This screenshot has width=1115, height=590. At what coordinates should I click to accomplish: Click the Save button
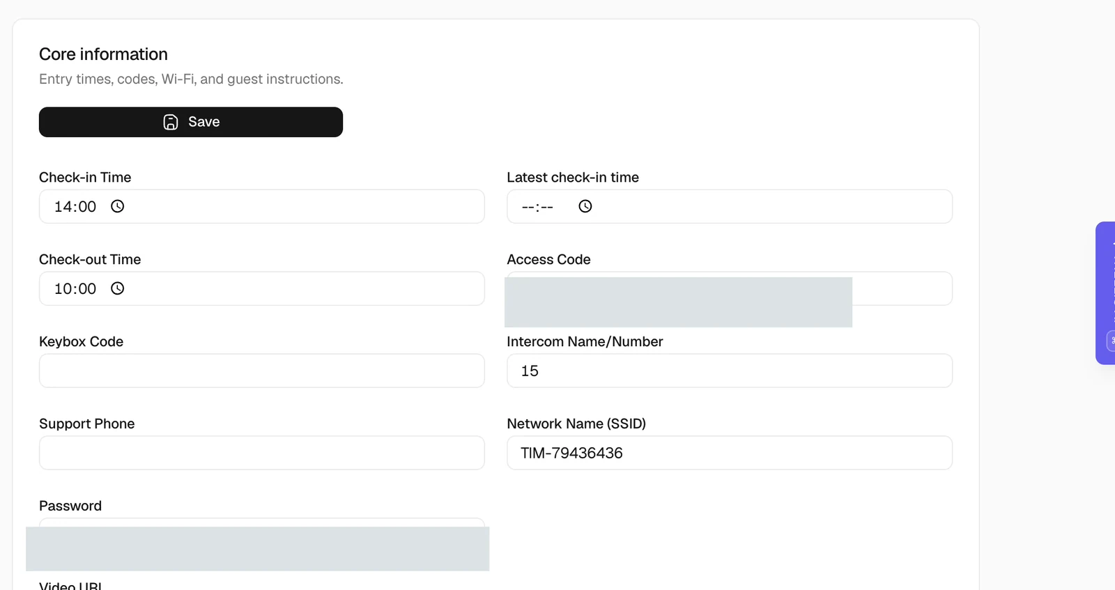191,122
